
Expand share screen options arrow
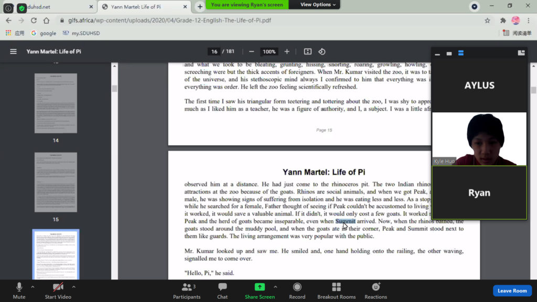click(275, 287)
